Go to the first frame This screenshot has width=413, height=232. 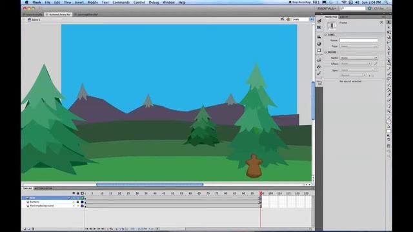pyautogui.click(x=86, y=229)
